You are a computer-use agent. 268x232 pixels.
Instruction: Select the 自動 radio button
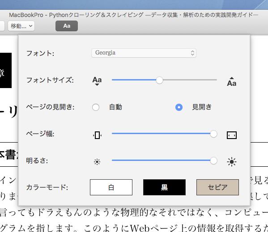(x=96, y=107)
